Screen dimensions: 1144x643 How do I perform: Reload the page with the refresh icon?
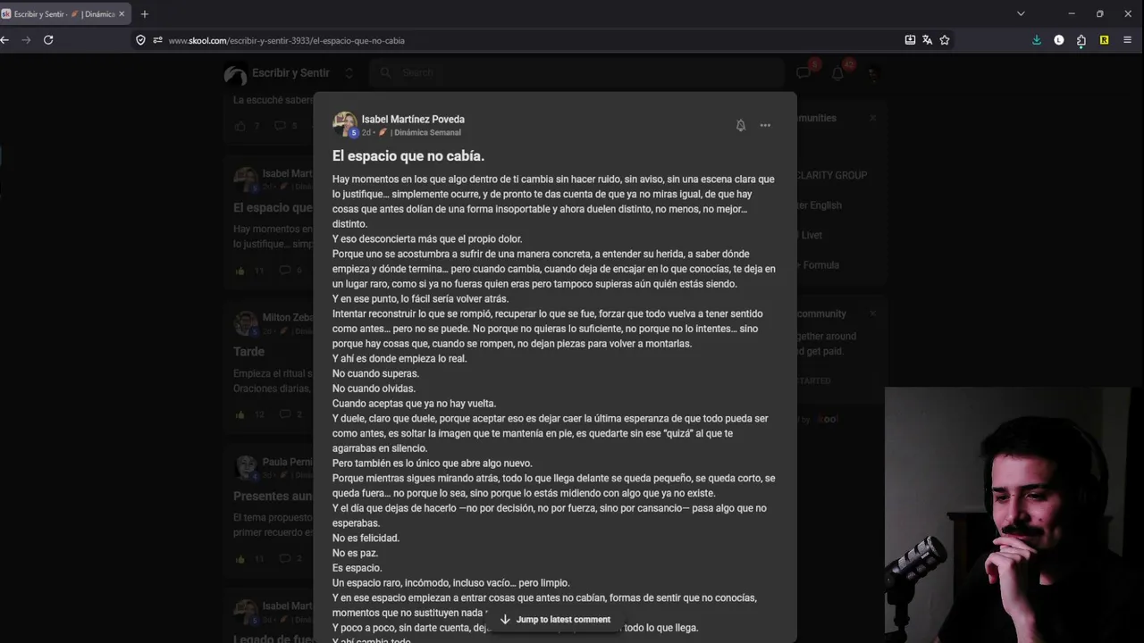click(x=48, y=40)
